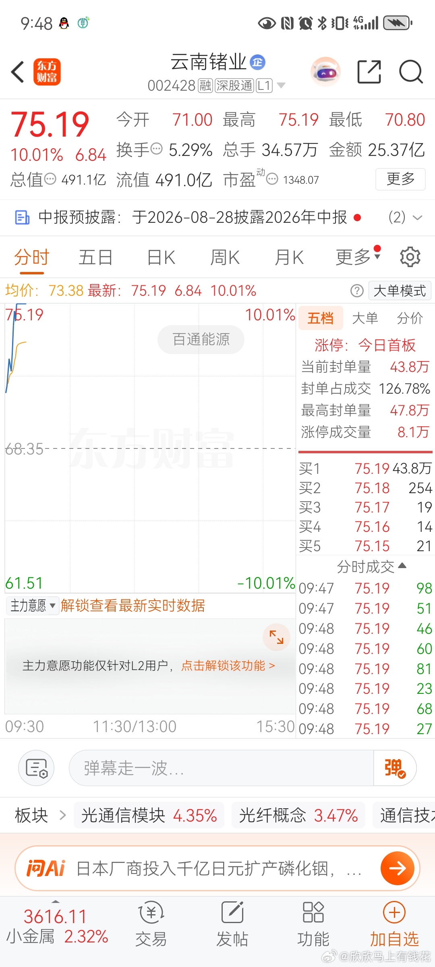
Task: Tap the share export icon
Action: [x=369, y=72]
